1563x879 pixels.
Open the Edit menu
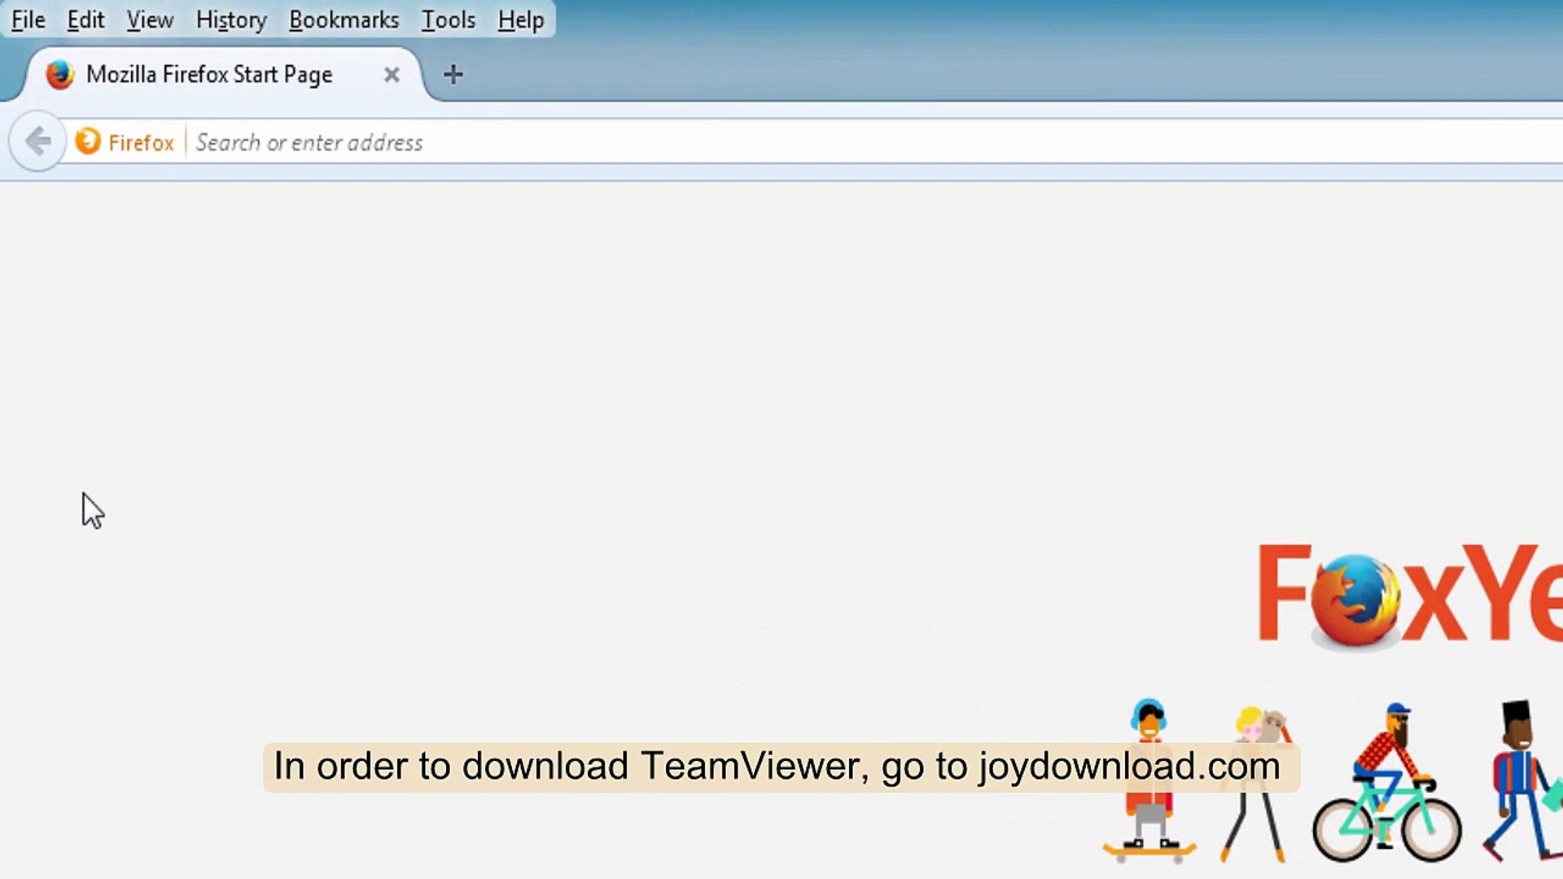[x=85, y=20]
